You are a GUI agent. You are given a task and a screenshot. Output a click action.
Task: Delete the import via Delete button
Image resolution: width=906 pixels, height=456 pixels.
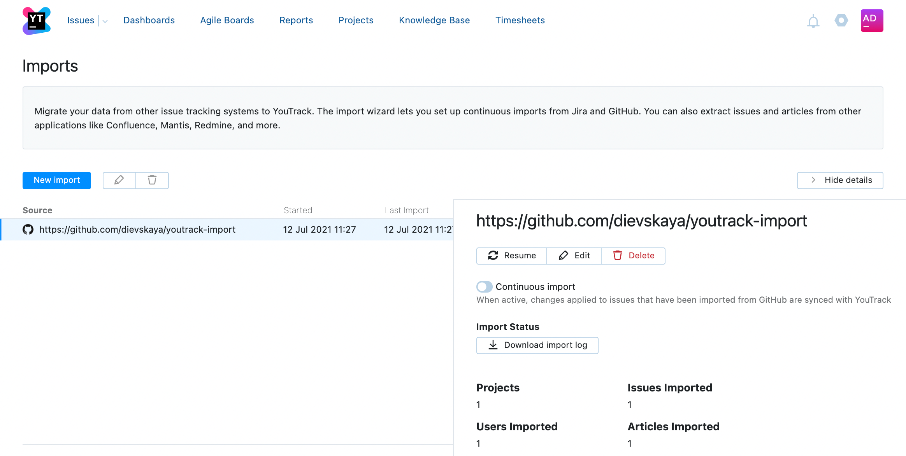(x=633, y=256)
